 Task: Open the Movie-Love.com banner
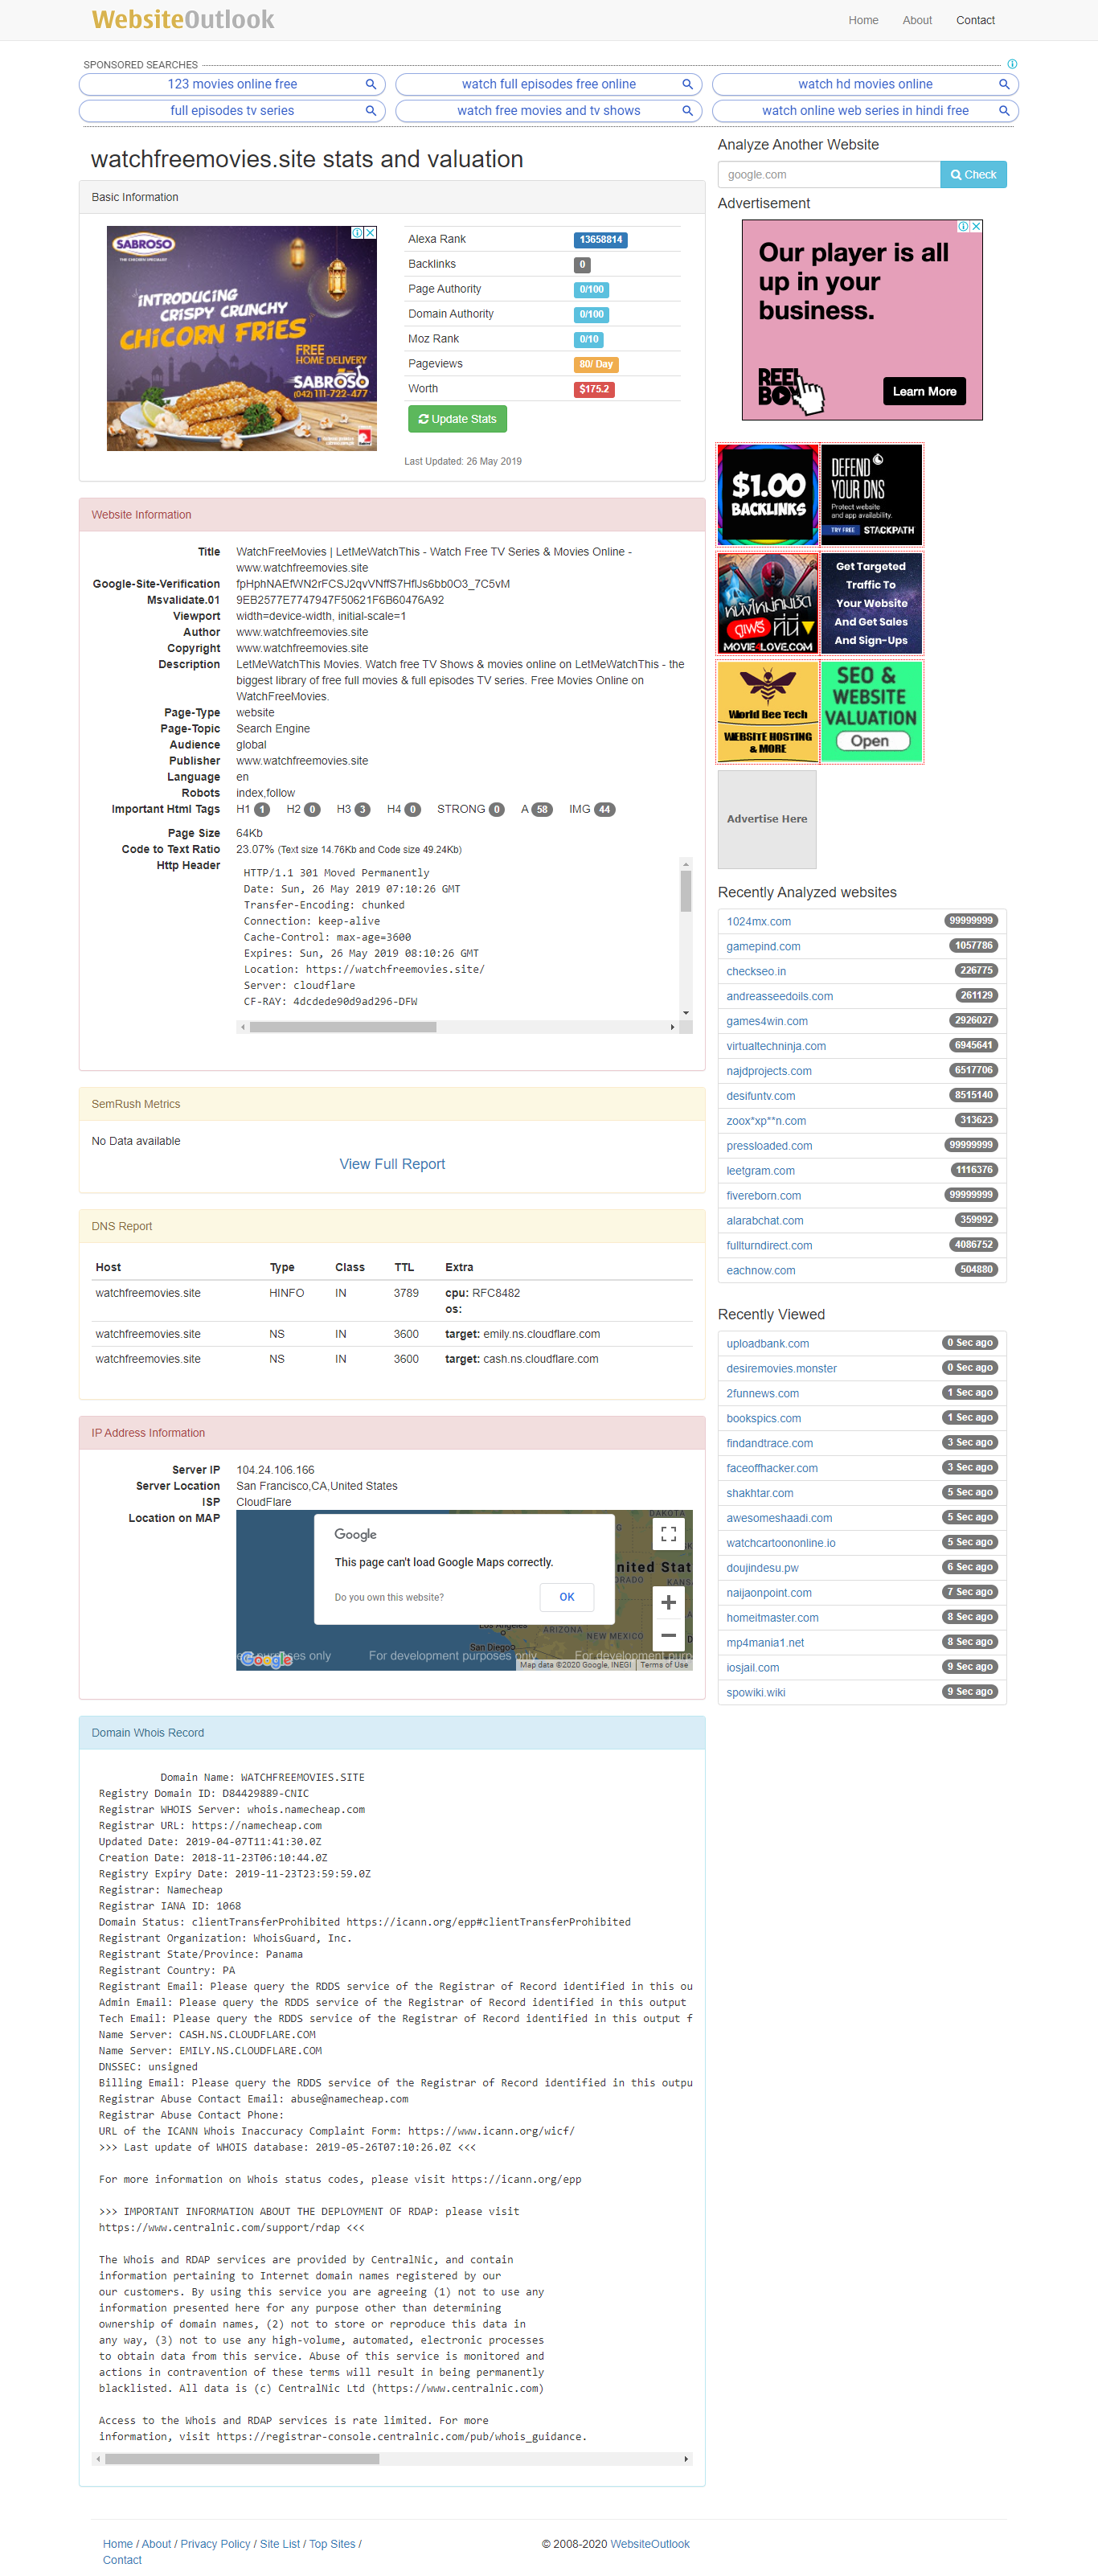pyautogui.click(x=768, y=604)
